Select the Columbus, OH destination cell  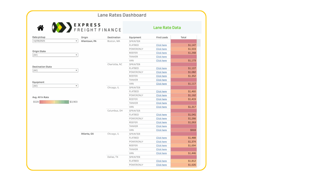tap(115, 111)
